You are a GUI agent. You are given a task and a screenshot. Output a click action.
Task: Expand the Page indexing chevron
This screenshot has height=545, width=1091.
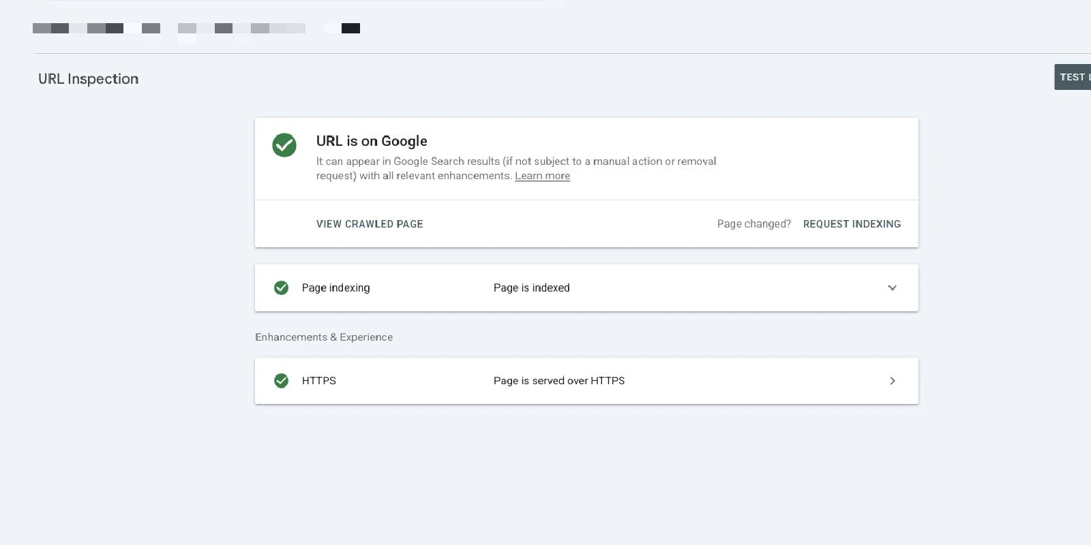click(892, 288)
